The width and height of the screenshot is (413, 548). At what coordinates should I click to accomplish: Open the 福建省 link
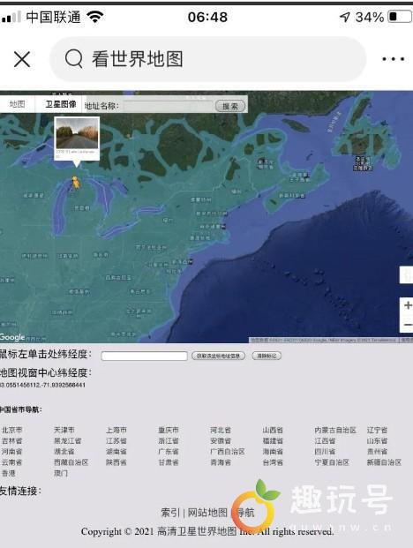click(x=273, y=440)
